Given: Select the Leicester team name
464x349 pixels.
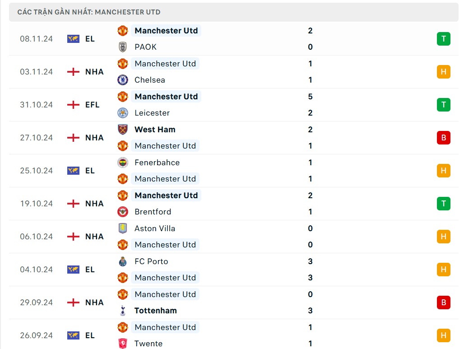Looking at the screenshot, I should (x=152, y=113).
